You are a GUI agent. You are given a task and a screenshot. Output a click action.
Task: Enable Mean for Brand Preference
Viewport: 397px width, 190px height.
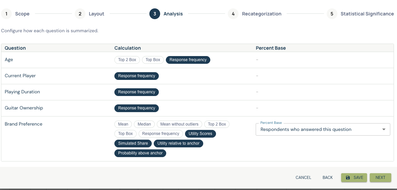123,124
